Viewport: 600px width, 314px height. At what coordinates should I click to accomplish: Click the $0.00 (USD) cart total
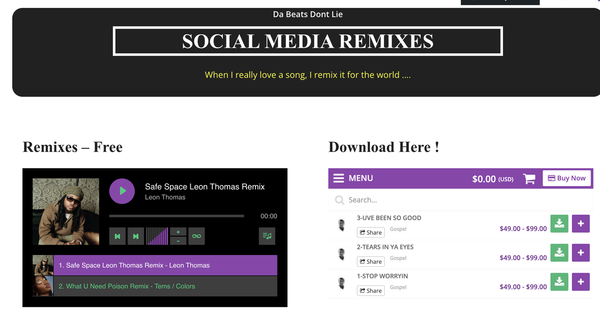[493, 179]
